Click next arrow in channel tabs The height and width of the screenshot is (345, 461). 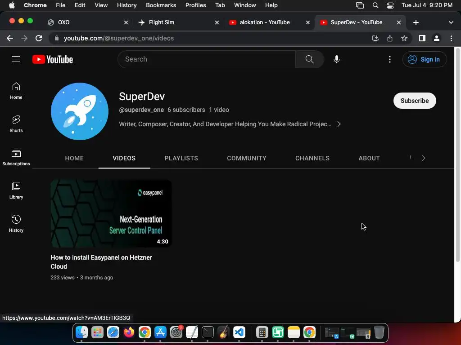pos(423,158)
